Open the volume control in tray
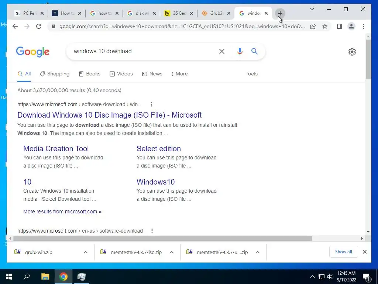Viewport: 378px width, 284px height. click(330, 277)
